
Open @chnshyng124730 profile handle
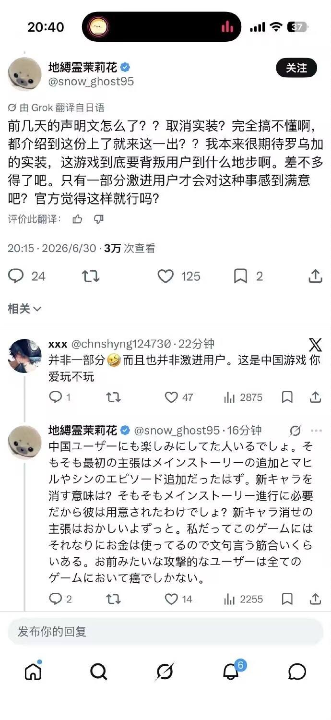click(x=121, y=344)
